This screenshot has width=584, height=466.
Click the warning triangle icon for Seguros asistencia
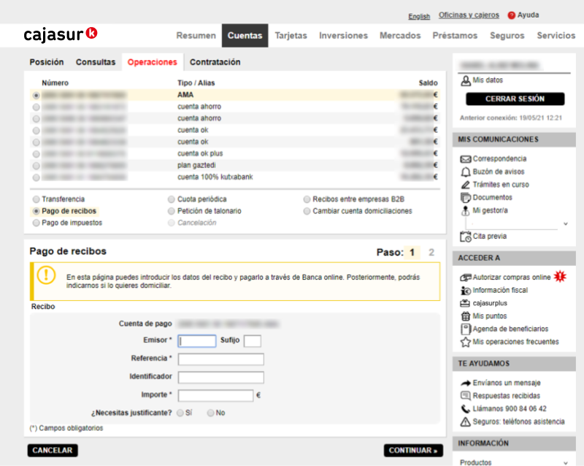tap(465, 422)
